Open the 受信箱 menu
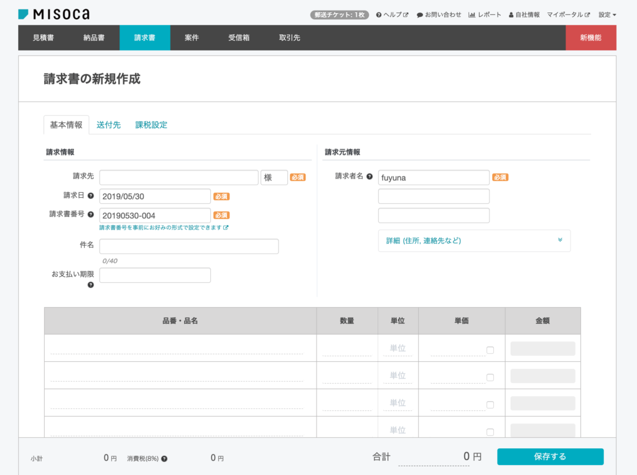 [x=239, y=38]
